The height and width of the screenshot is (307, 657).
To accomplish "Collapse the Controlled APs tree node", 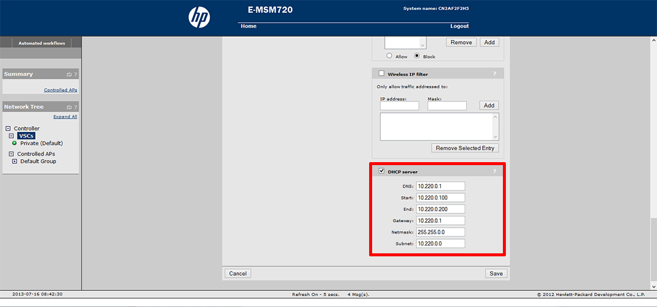I will 12,154.
